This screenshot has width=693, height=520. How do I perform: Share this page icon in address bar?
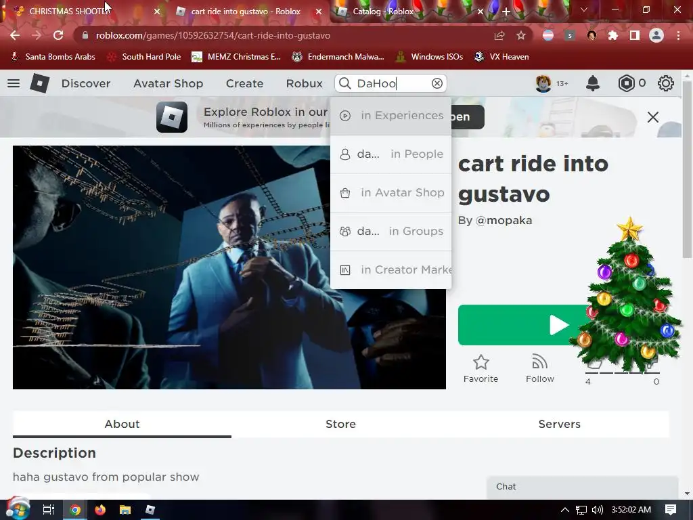[499, 35]
